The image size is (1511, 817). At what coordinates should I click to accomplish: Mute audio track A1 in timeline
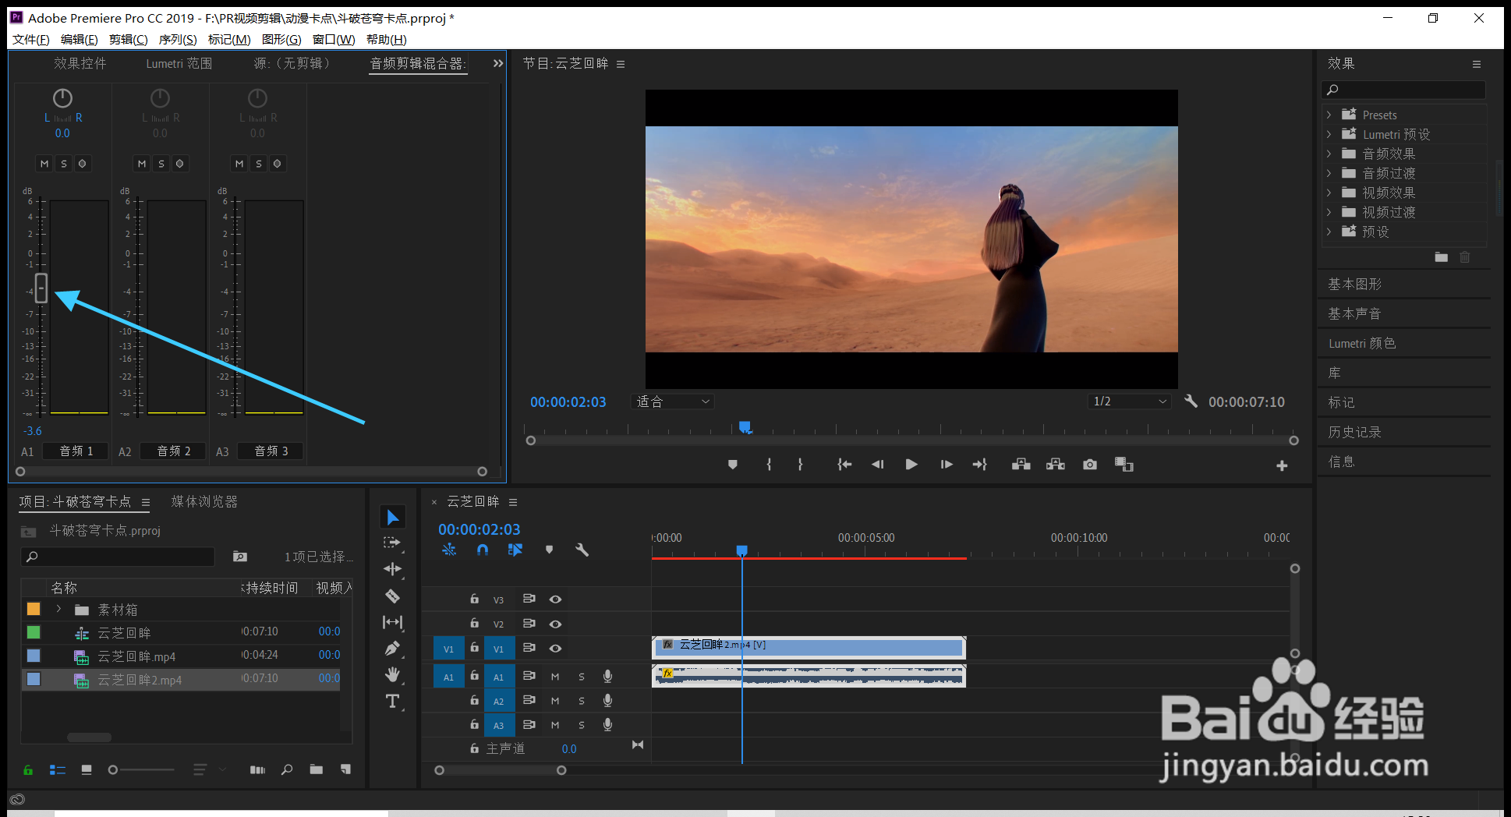pos(555,677)
